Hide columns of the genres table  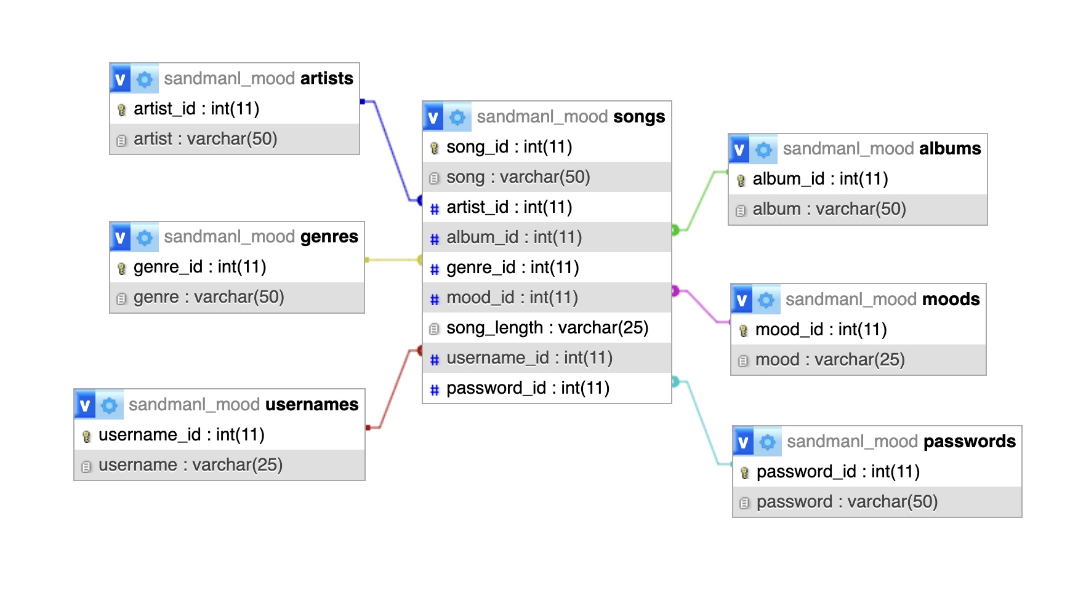[x=121, y=237]
